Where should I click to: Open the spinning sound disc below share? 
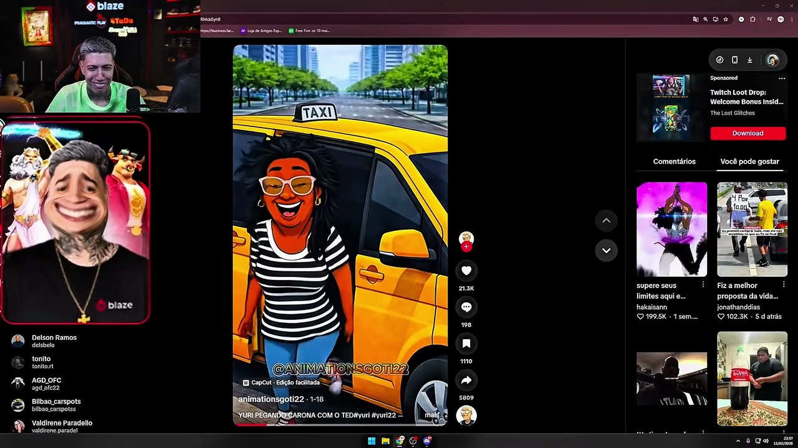click(466, 415)
